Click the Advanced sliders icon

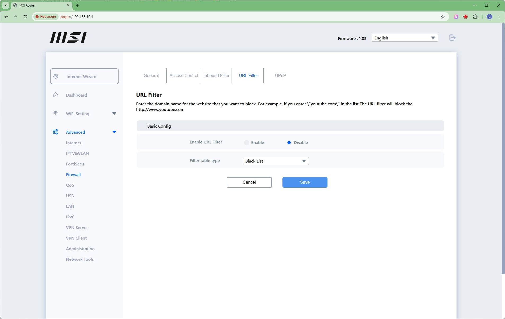click(55, 132)
